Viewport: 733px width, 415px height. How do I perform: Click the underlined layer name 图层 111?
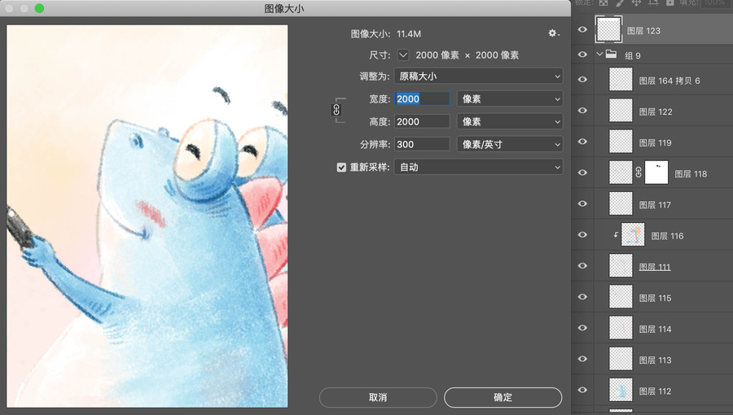(x=655, y=267)
